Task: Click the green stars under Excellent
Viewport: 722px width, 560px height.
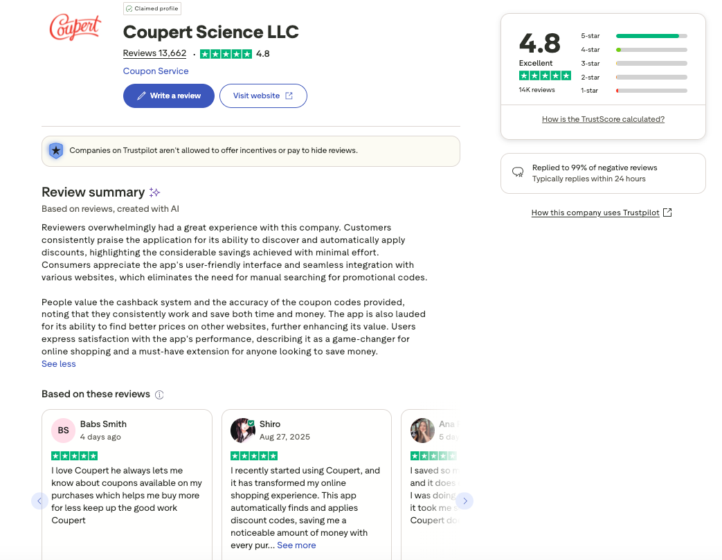Action: [545, 75]
